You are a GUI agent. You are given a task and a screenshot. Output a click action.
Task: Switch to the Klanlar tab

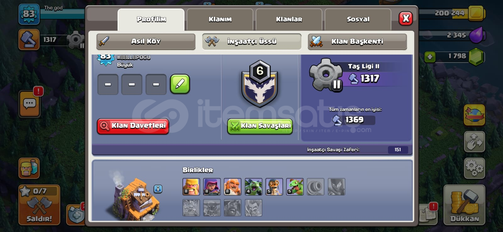pyautogui.click(x=289, y=19)
